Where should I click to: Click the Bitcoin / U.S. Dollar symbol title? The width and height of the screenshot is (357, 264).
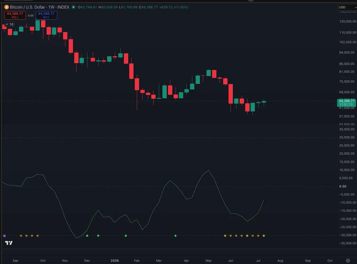[x=28, y=7]
